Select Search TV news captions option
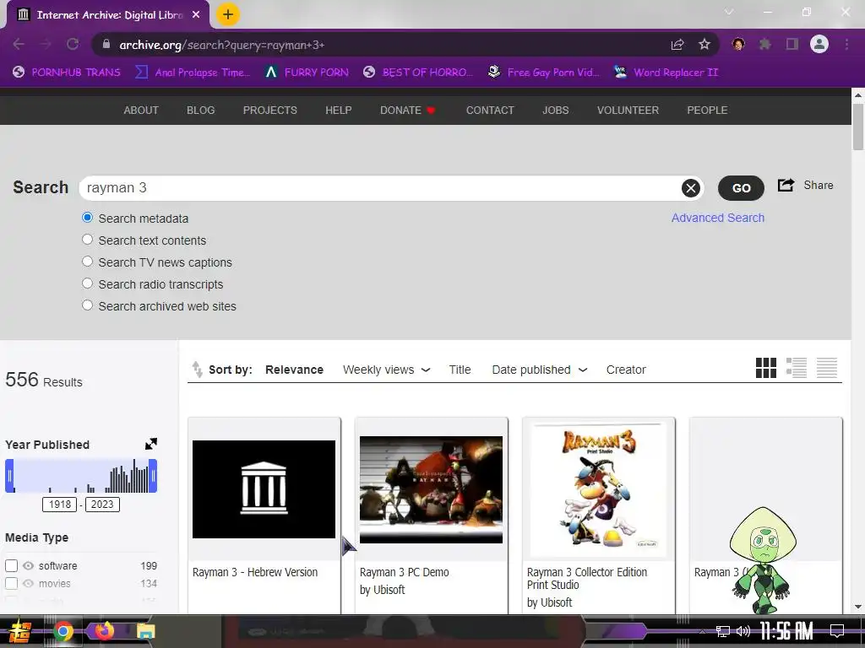The image size is (865, 648). (87, 262)
